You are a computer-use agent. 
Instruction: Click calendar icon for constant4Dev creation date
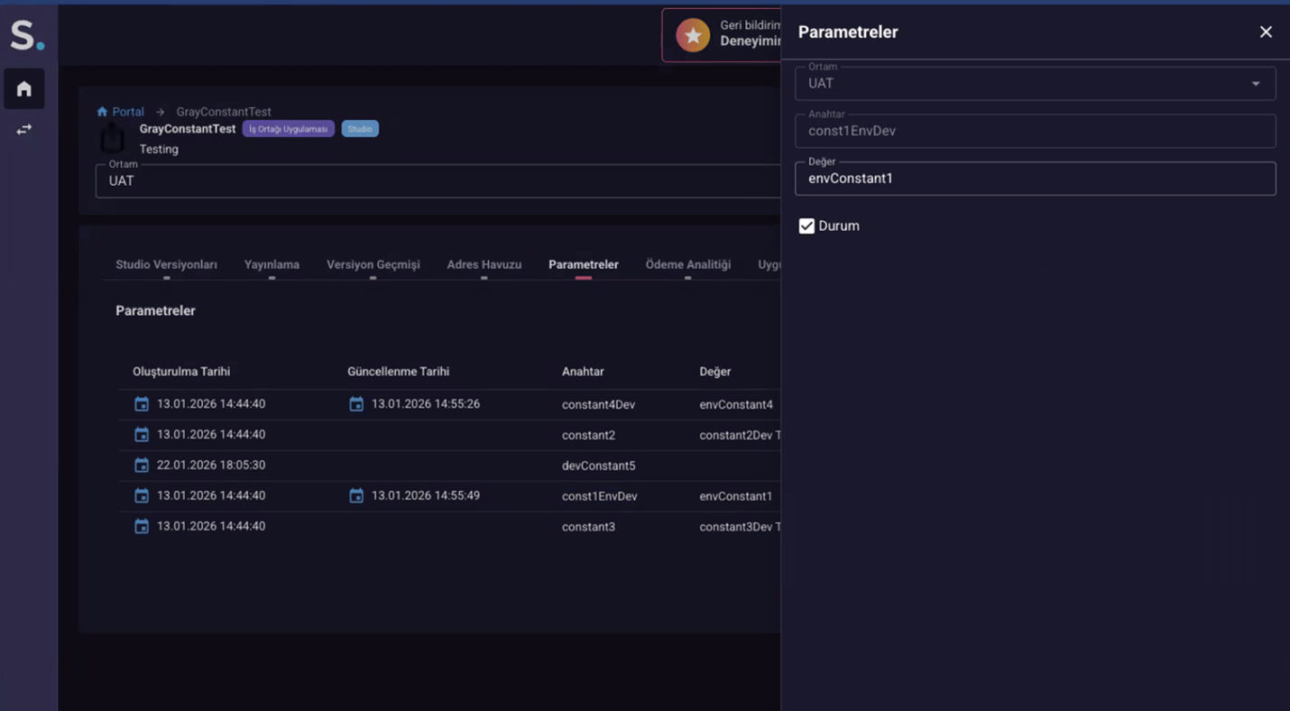click(x=142, y=404)
